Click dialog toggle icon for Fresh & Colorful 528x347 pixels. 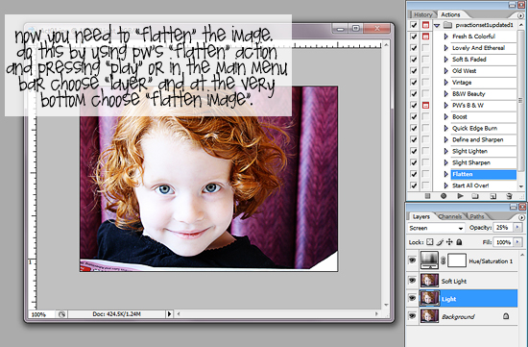click(x=425, y=37)
